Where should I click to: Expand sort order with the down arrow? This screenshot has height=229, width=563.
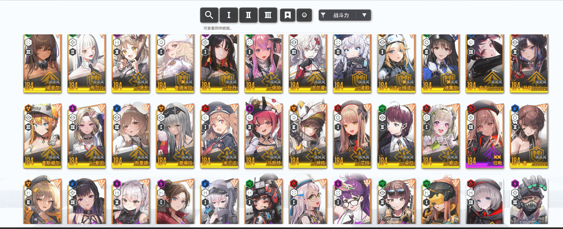364,15
